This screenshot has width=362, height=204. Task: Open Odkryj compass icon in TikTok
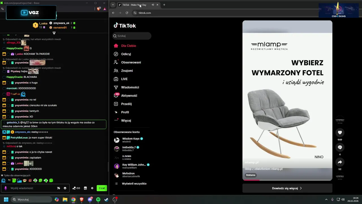click(116, 54)
